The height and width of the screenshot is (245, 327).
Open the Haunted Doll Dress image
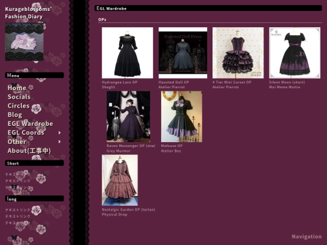183,53
